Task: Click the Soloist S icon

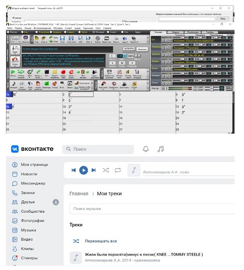Action: point(134,84)
